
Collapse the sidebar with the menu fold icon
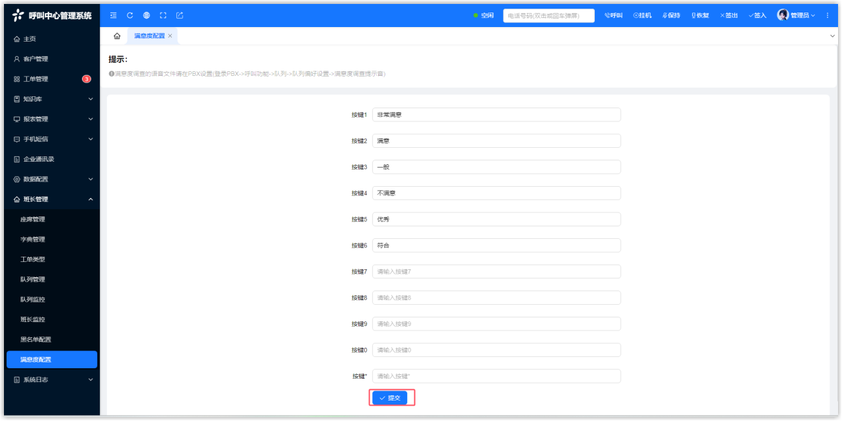[x=113, y=15]
